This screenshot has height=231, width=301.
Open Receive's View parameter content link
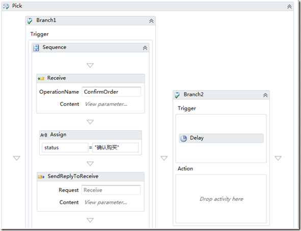tap(106, 104)
